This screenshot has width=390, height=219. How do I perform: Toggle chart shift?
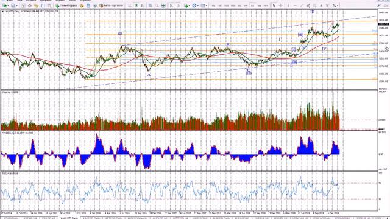[178, 5]
